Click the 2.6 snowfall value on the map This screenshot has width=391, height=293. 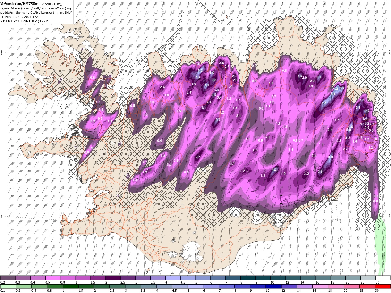click(330, 130)
